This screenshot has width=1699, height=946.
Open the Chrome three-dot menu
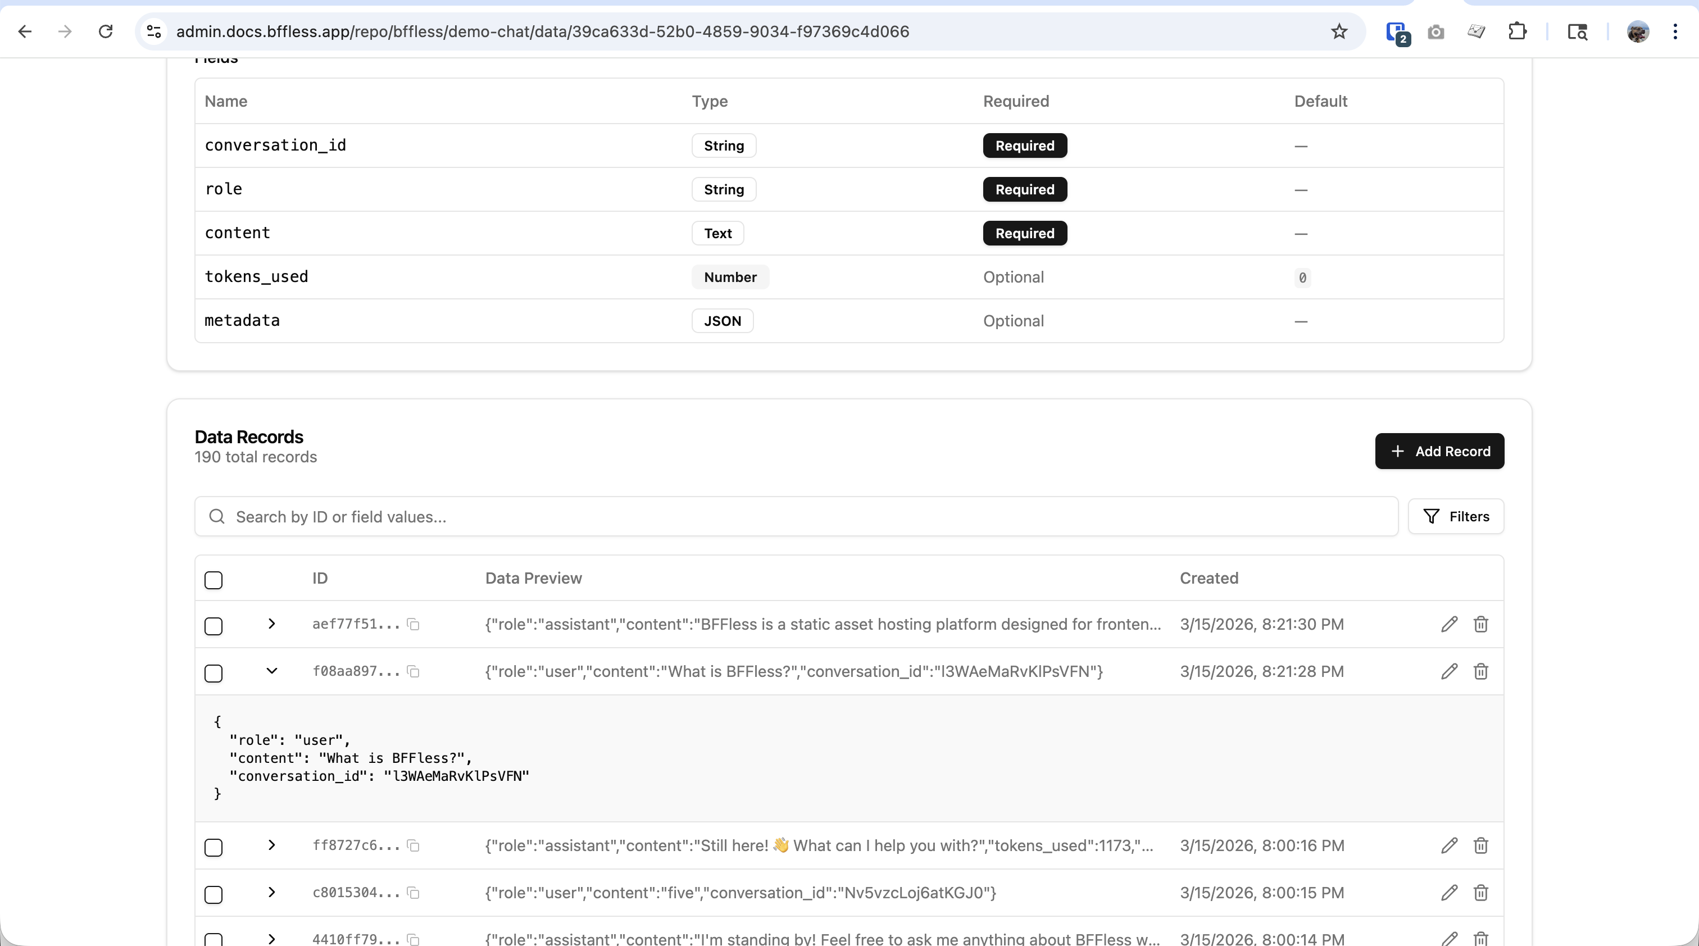point(1675,31)
